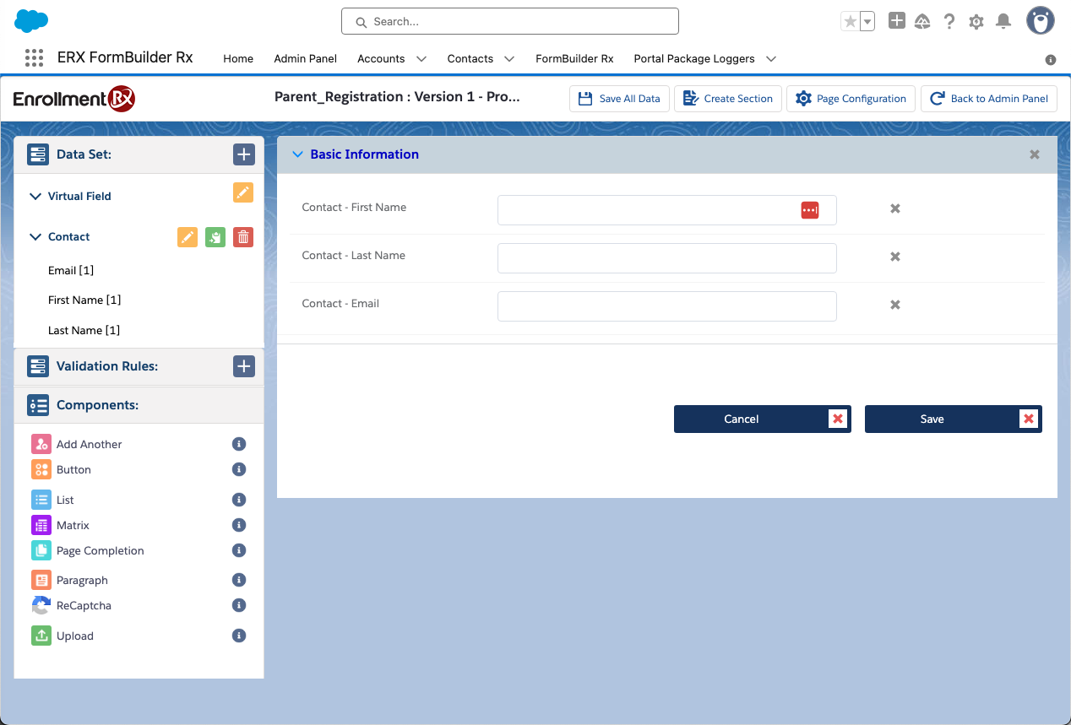Image resolution: width=1071 pixels, height=725 pixels.
Task: Click the Save All Data button
Action: 619,99
